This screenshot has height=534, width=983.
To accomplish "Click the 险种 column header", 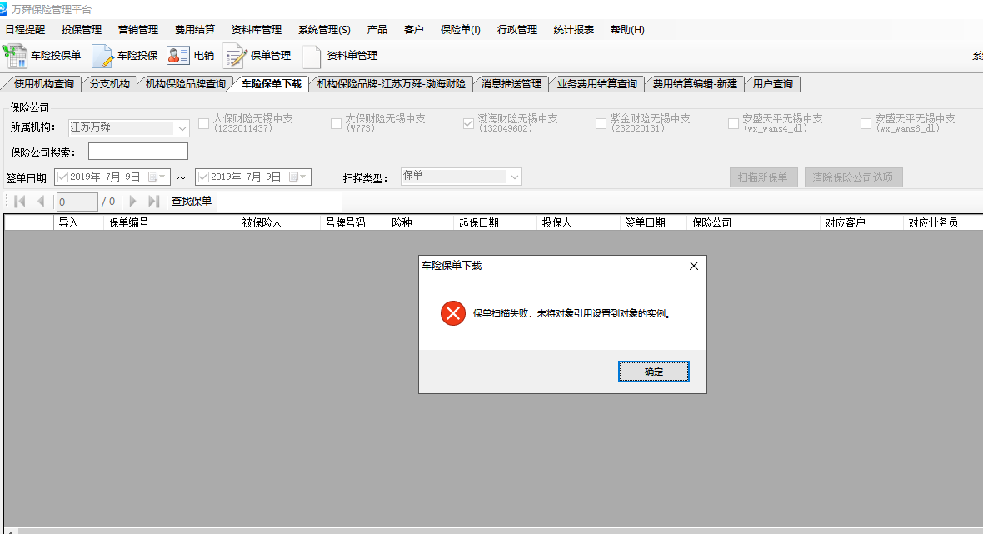I will (420, 222).
